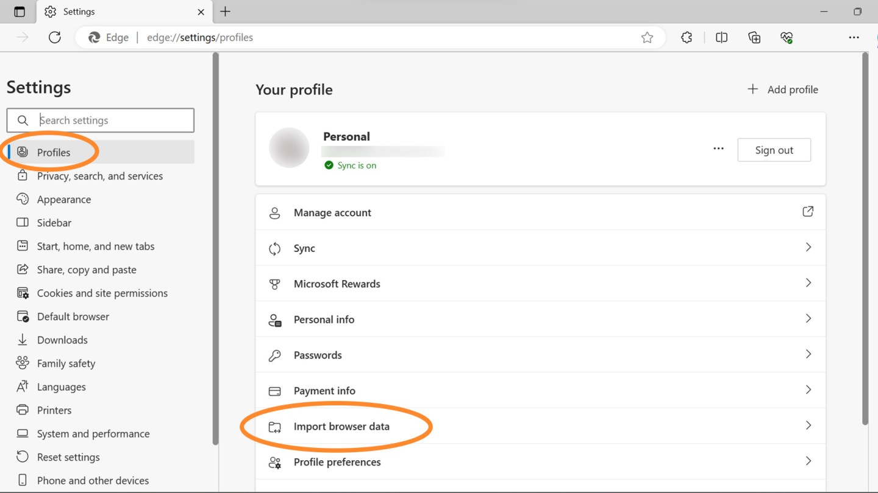This screenshot has width=878, height=493.
Task: Click the Manage account external link icon
Action: [x=808, y=211]
